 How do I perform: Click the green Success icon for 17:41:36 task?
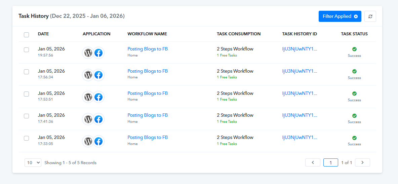coord(354,116)
